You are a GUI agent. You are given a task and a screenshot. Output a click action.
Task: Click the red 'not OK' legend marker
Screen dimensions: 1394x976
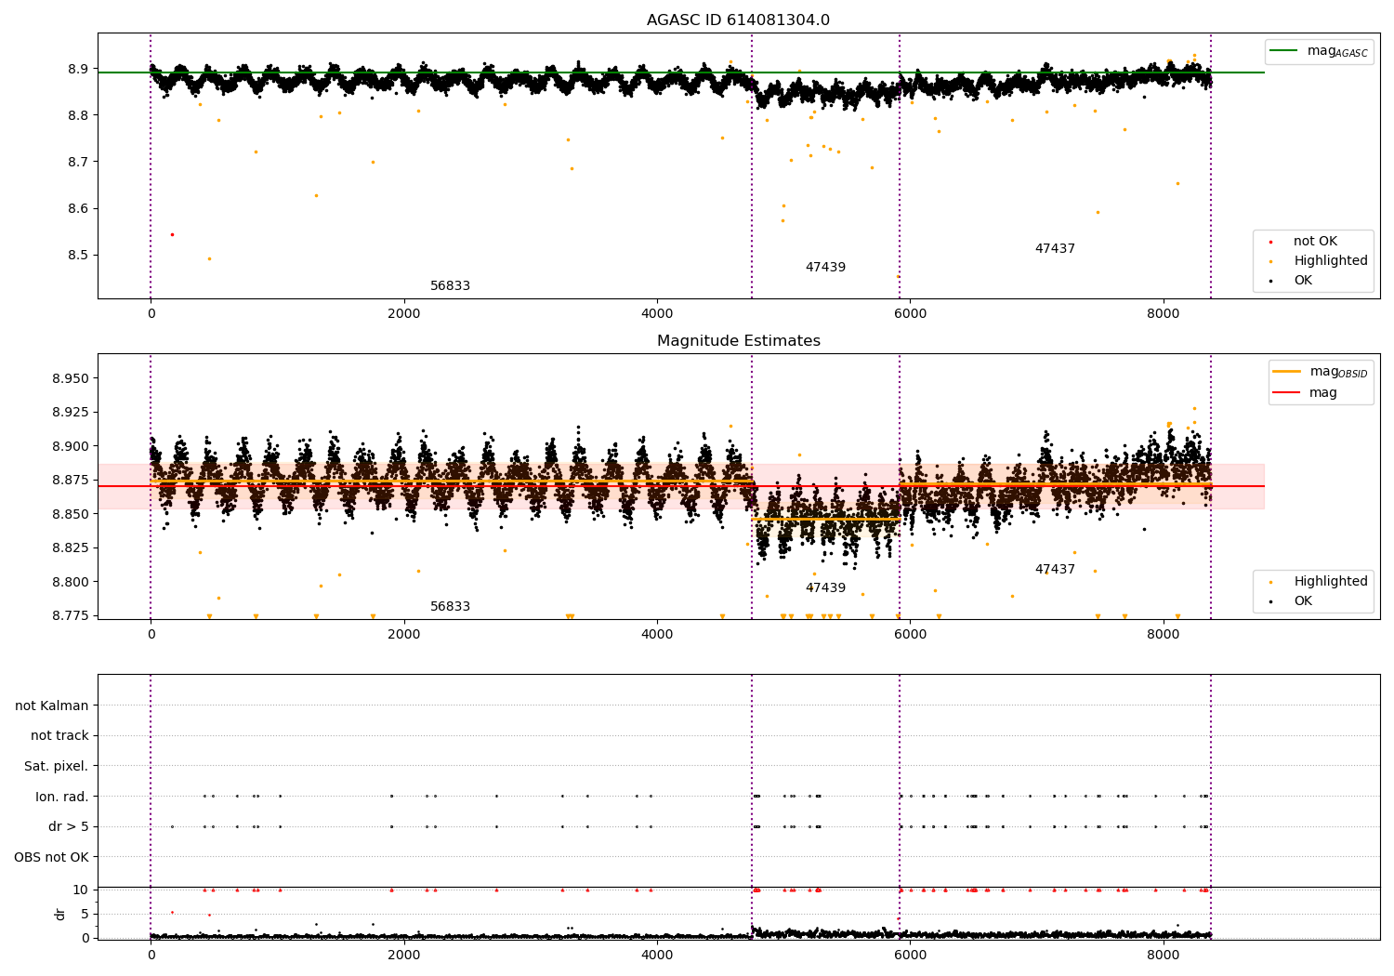tap(1270, 243)
